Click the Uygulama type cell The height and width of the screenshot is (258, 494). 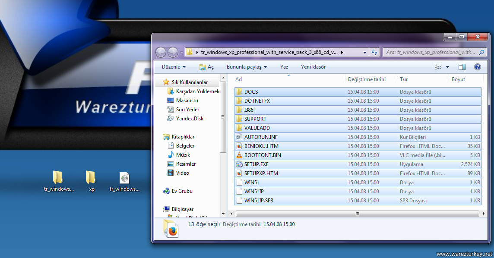pos(412,164)
